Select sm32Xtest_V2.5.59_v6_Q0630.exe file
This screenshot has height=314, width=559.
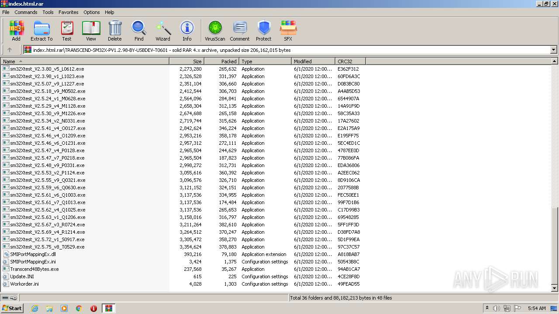[x=48, y=188]
